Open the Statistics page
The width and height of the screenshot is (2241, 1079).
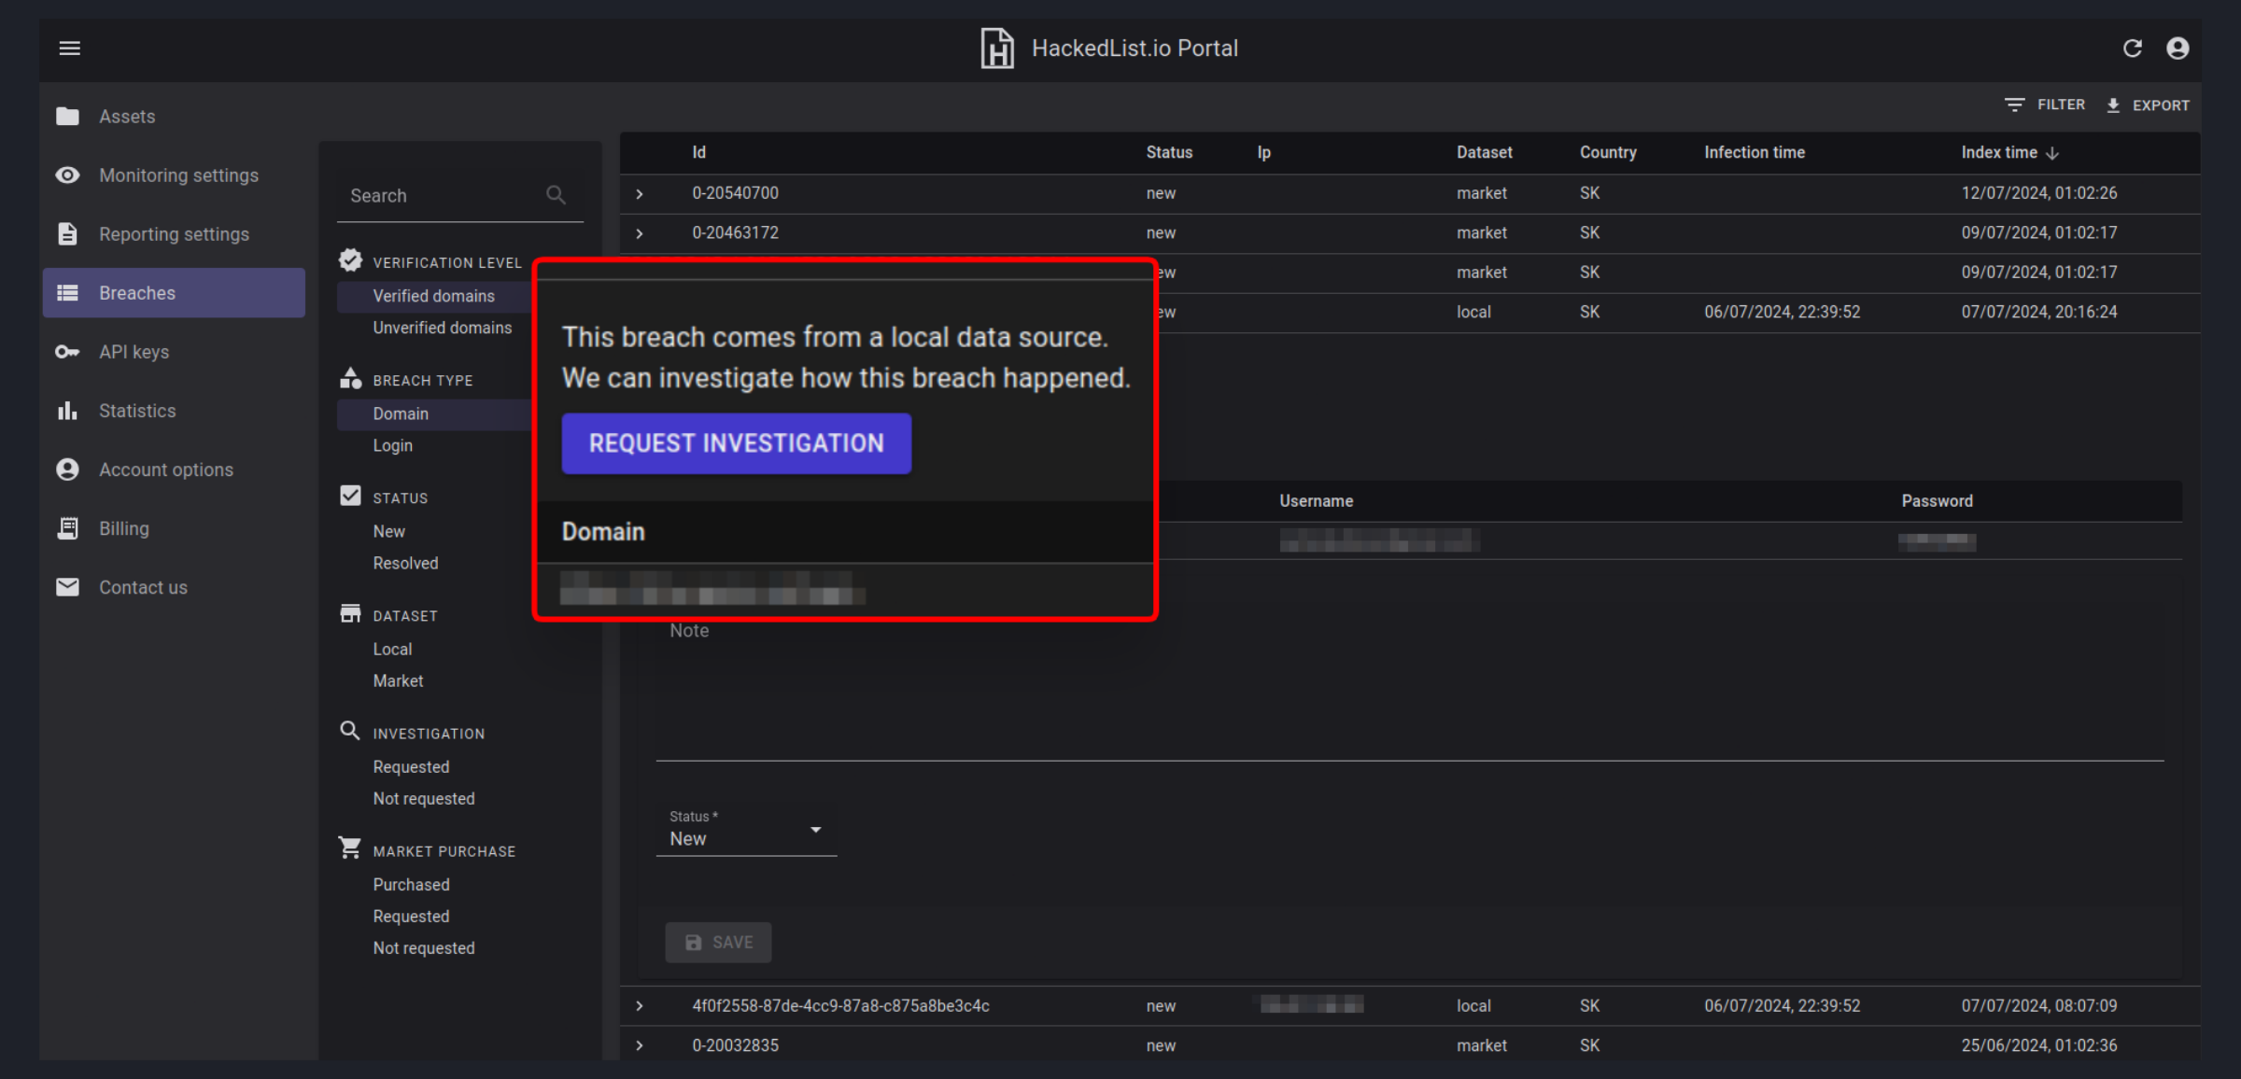[137, 411]
